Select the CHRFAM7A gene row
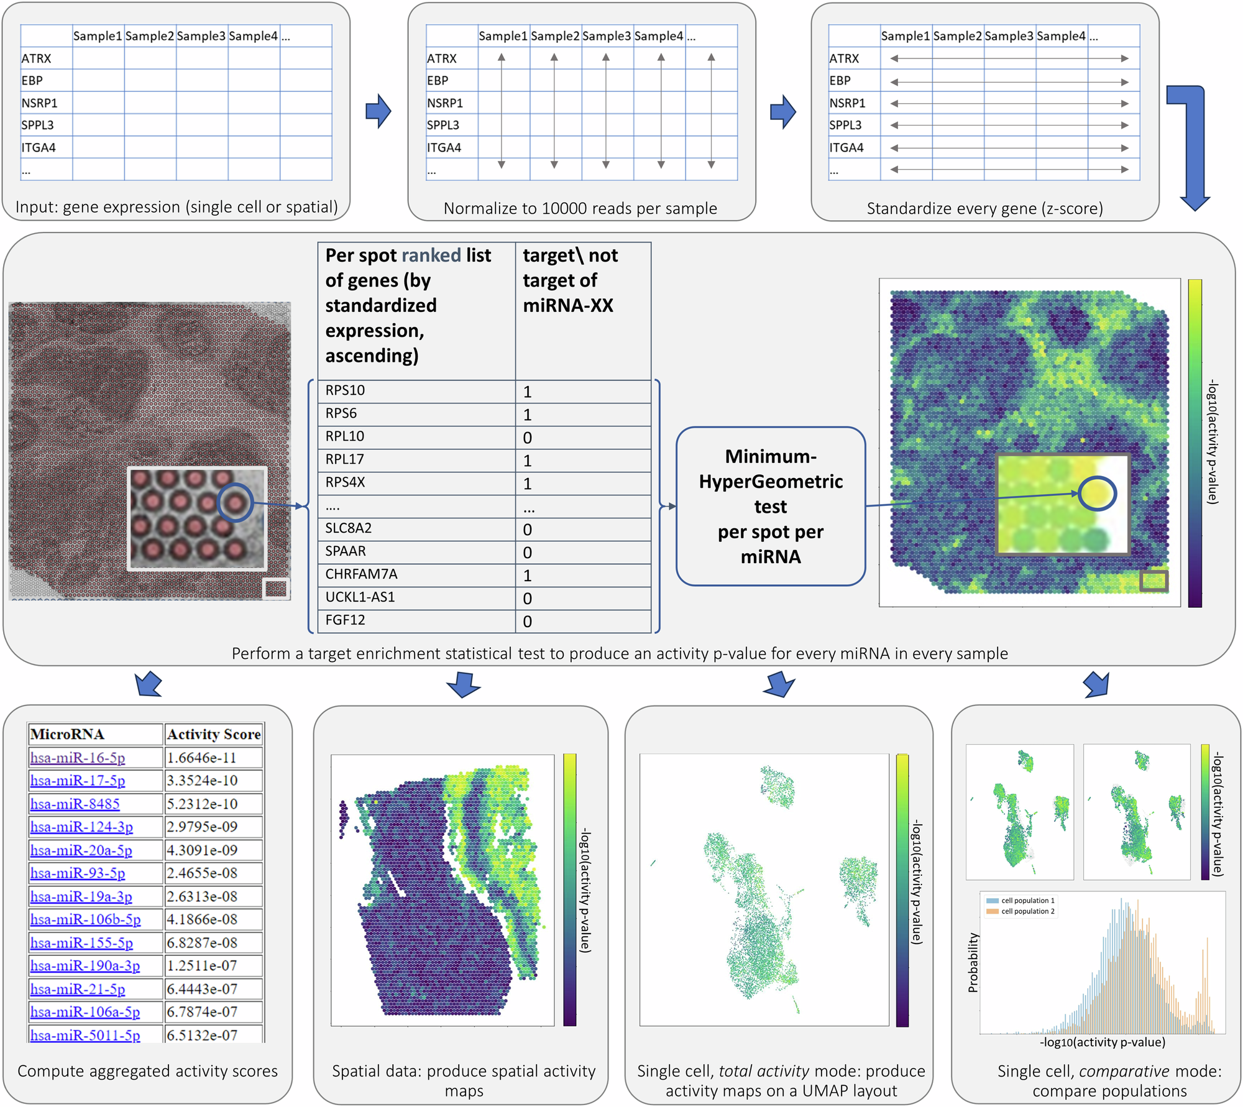 484,576
